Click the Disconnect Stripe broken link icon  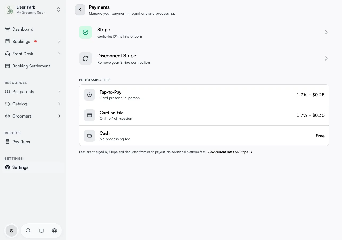pos(85,58)
